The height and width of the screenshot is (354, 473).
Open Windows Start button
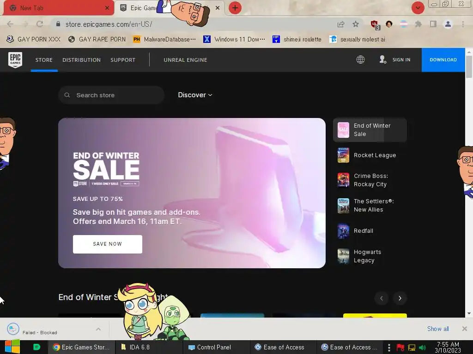pyautogui.click(x=12, y=347)
